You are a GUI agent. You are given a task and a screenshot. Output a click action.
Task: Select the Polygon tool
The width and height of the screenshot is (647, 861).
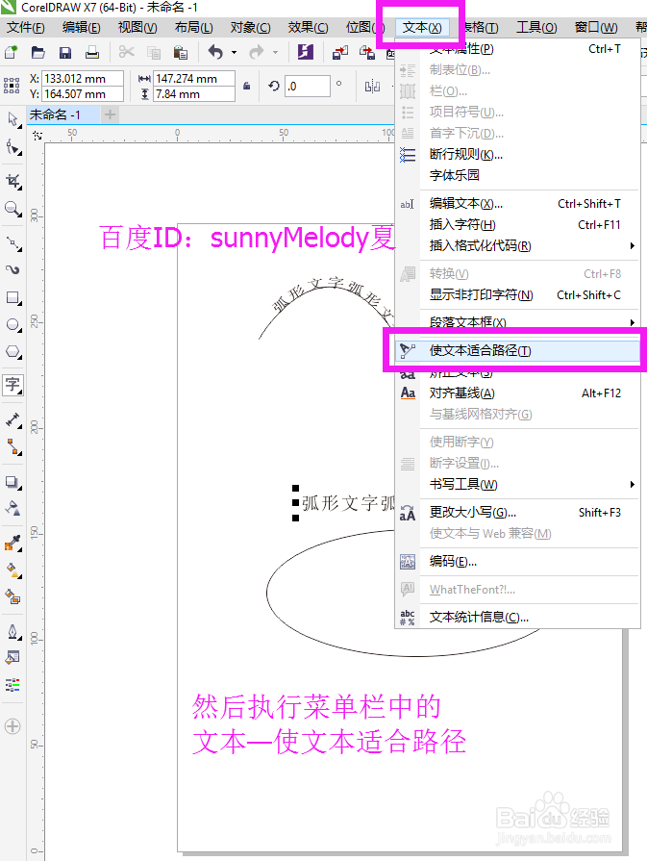pos(12,352)
